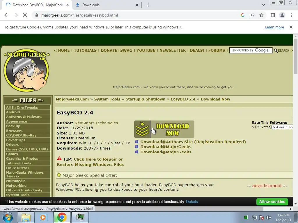Screen dimensions: 298x223
Task: Open Office & Productivity category
Action: coord(24,190)
